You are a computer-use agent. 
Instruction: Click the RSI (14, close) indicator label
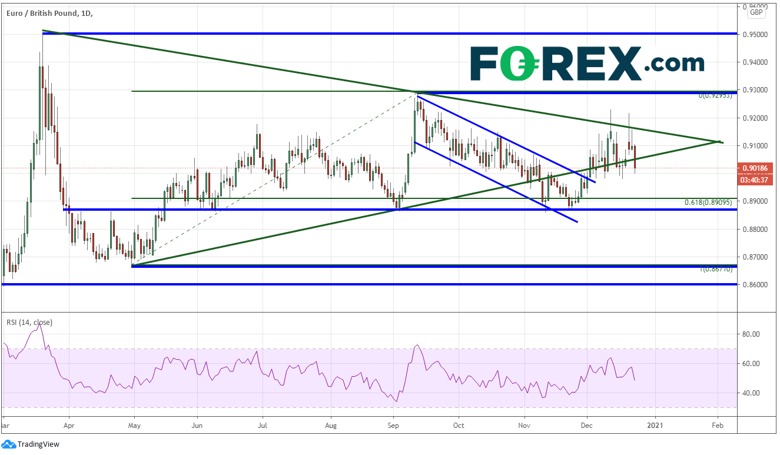pyautogui.click(x=29, y=322)
